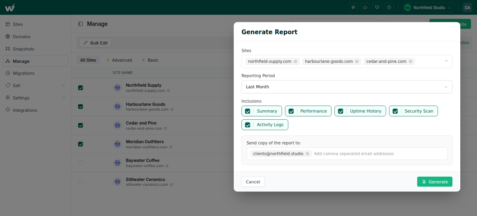Uncheck the Uptime History inclusion
This screenshot has height=216, width=477.
(x=341, y=111)
